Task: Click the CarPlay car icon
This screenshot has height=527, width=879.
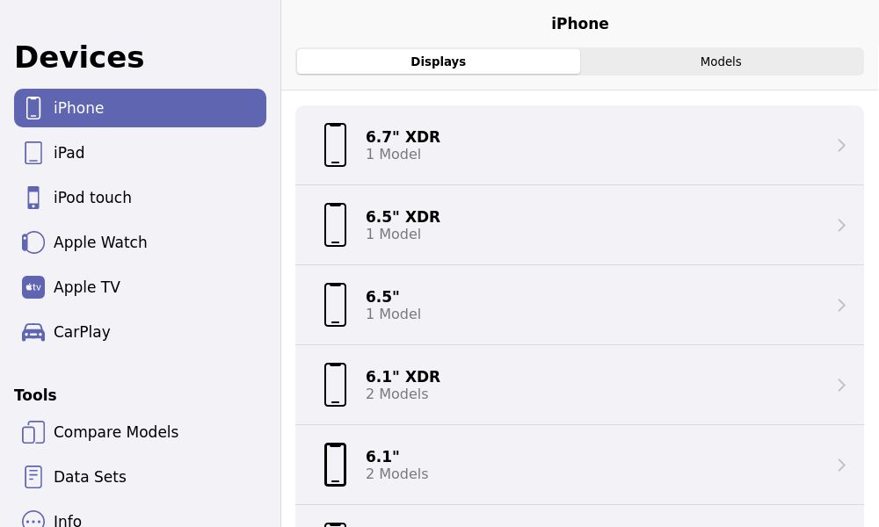Action: click(33, 332)
